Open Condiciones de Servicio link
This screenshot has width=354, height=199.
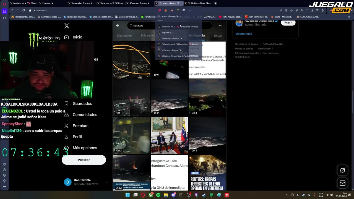coord(247,44)
